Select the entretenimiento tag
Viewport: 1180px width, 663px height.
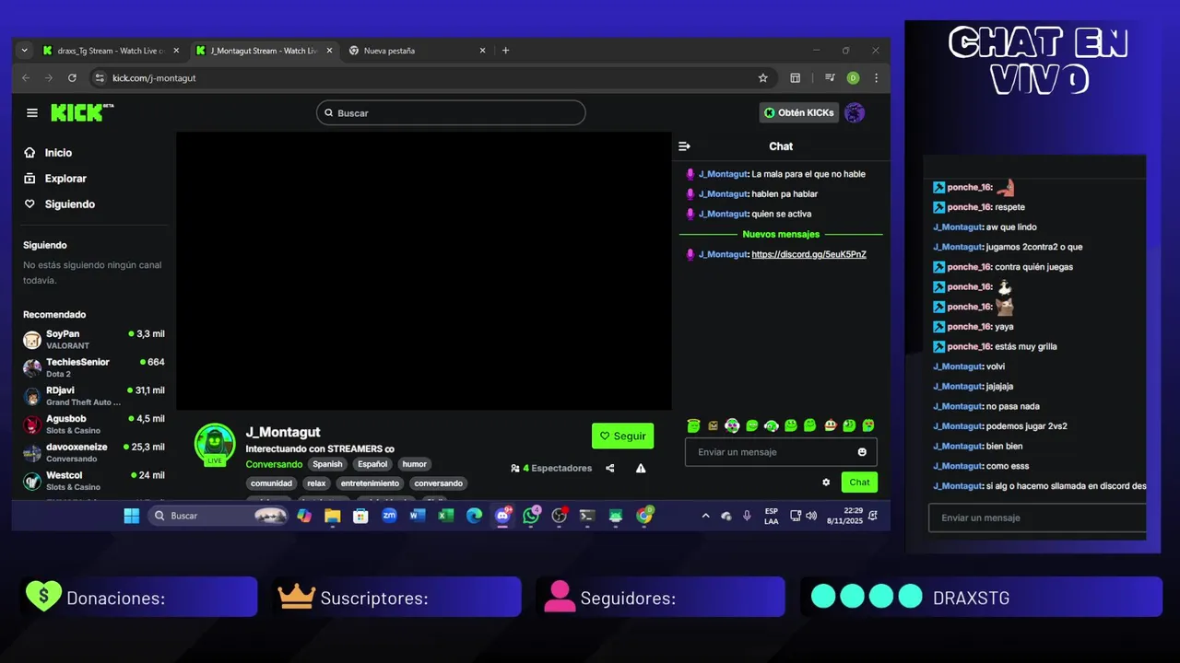(x=370, y=483)
